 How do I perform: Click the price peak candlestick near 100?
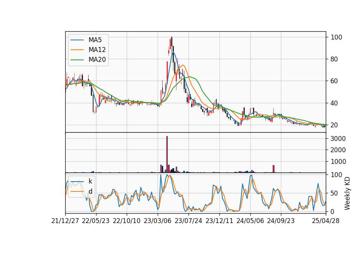(x=172, y=43)
